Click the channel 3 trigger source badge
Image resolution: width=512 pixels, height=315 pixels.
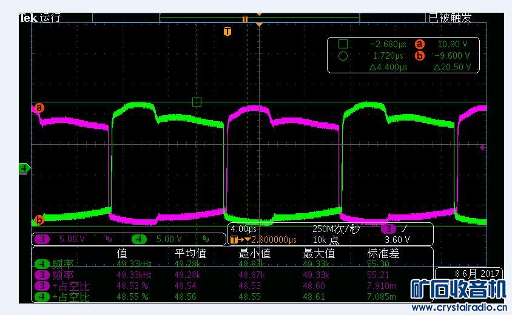click(x=389, y=229)
